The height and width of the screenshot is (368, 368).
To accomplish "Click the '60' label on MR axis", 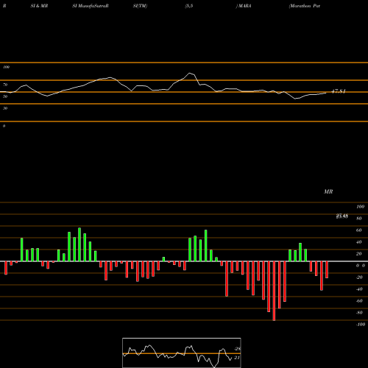I will (x=359, y=230).
